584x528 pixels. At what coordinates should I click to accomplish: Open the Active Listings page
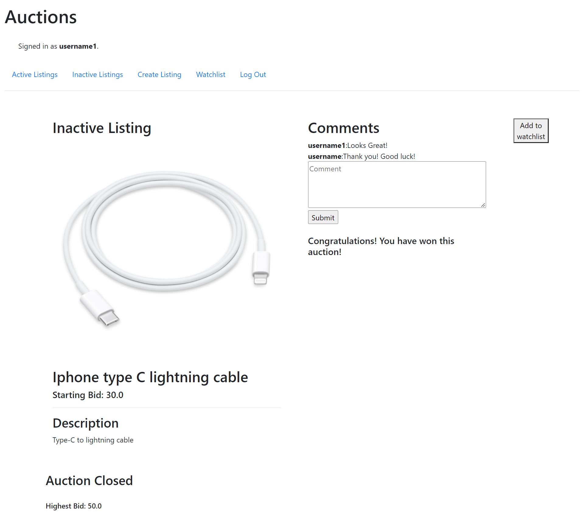[x=34, y=75]
